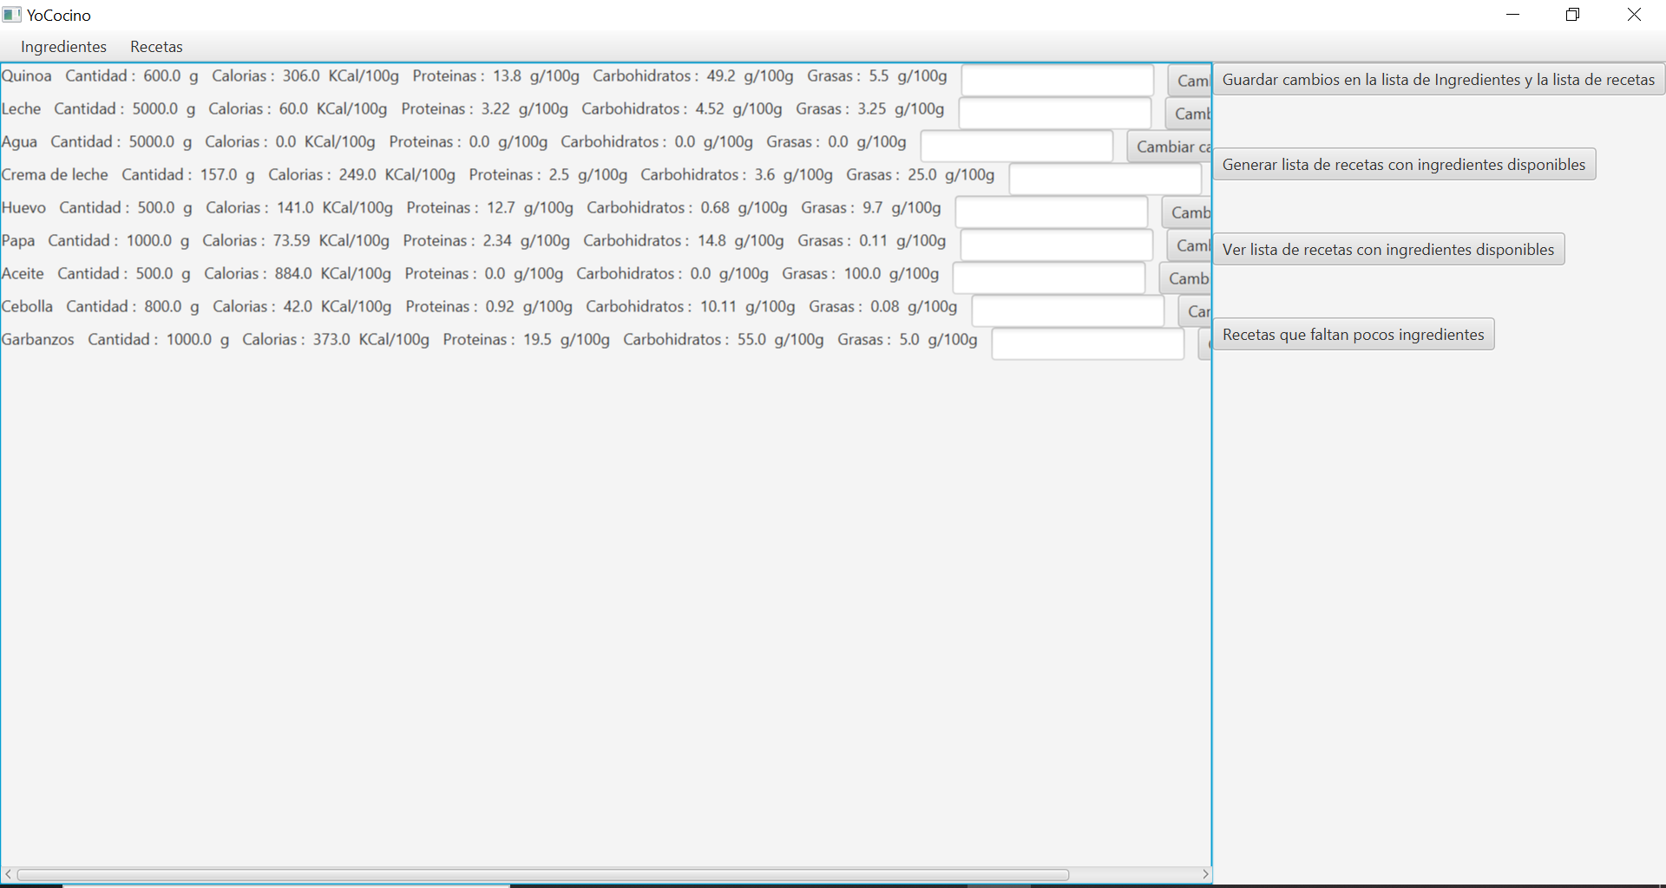Select the Papa ingredient name

18,241
